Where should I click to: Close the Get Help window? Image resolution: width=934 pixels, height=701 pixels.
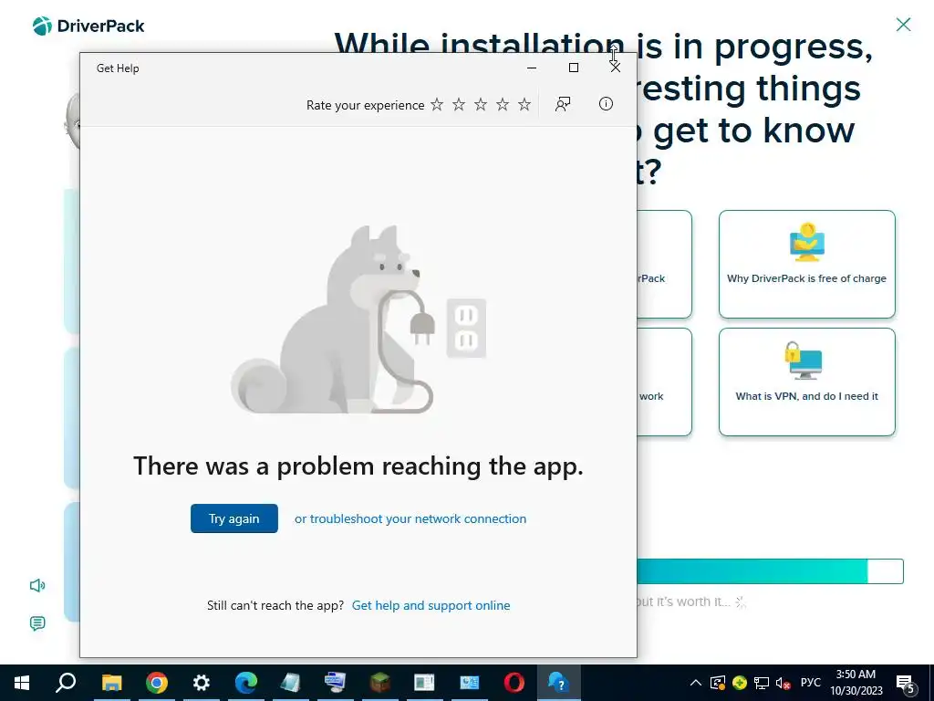[x=616, y=68]
